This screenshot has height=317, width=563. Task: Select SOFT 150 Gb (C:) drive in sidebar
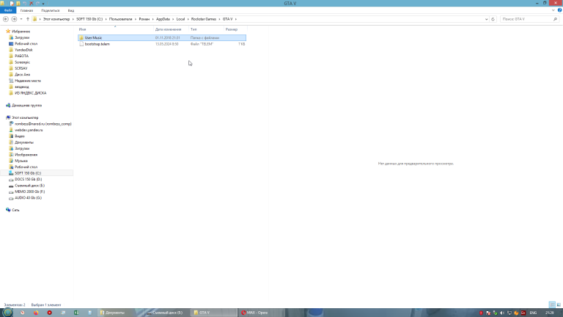[28, 173]
